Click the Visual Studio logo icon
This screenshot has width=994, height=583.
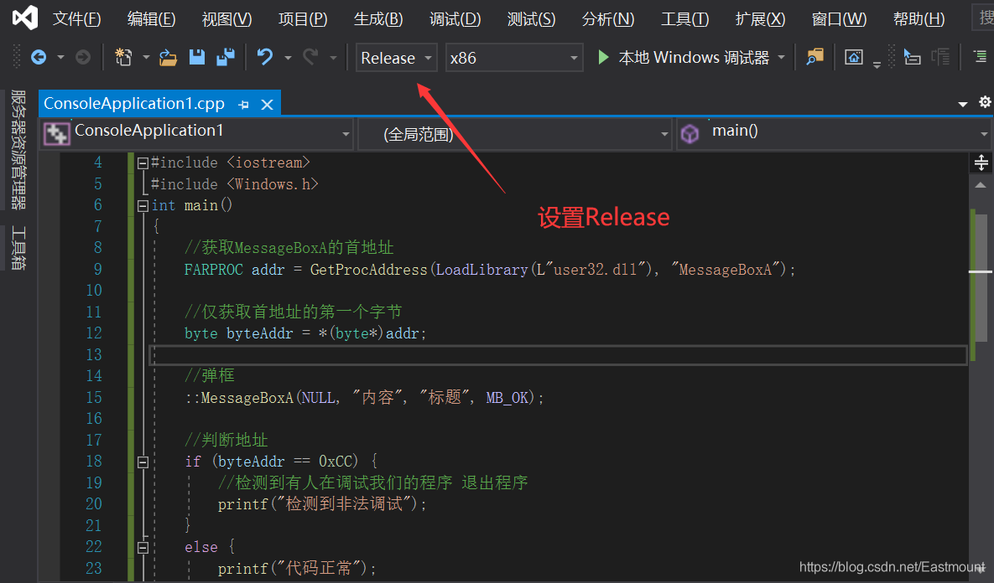point(25,18)
